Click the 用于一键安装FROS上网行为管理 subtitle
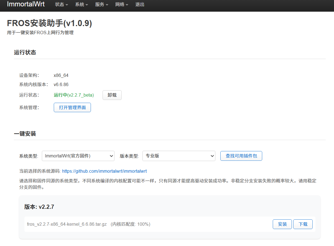Viewport: 334px width, 246px height. (x=40, y=32)
